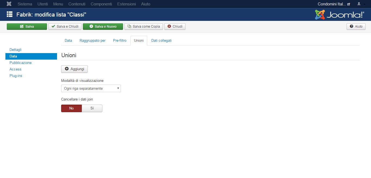Image resolution: width=371 pixels, height=178 pixels.
Task: Open the user account dropdown icon
Action: (361, 4)
